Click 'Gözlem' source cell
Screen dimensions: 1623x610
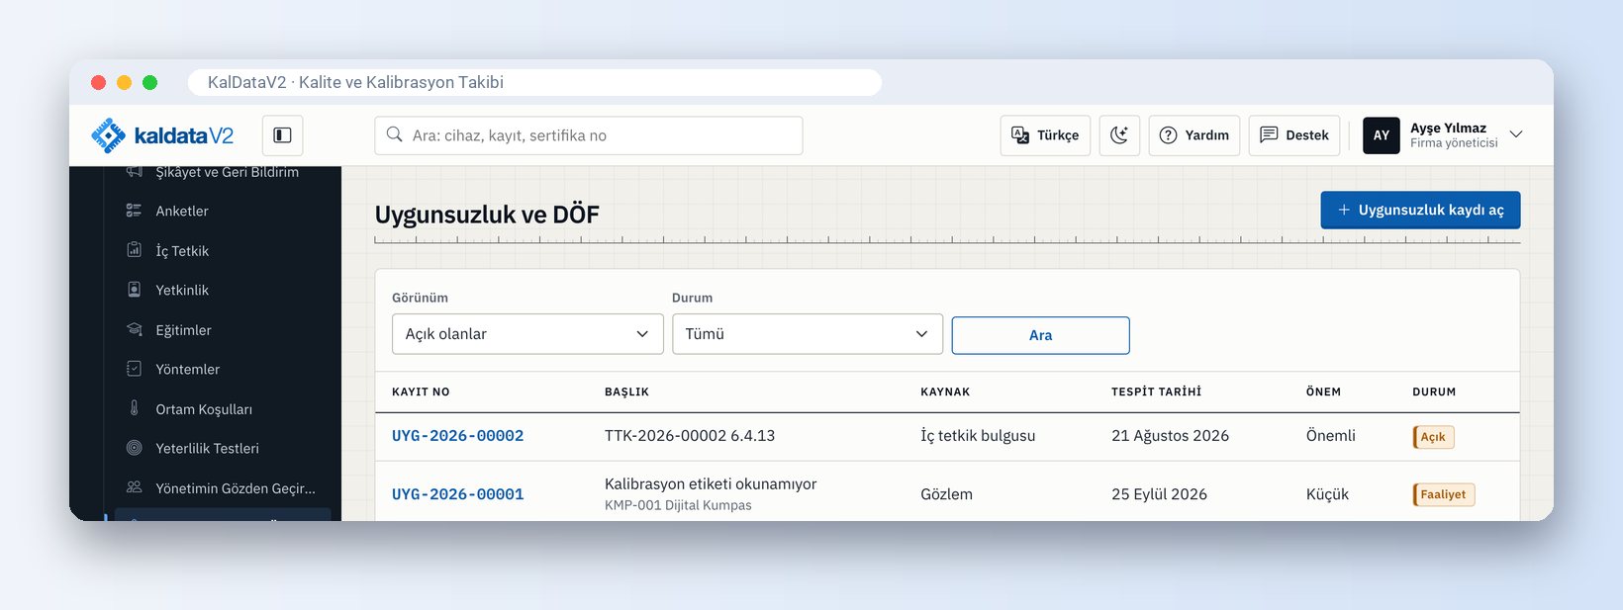946,494
